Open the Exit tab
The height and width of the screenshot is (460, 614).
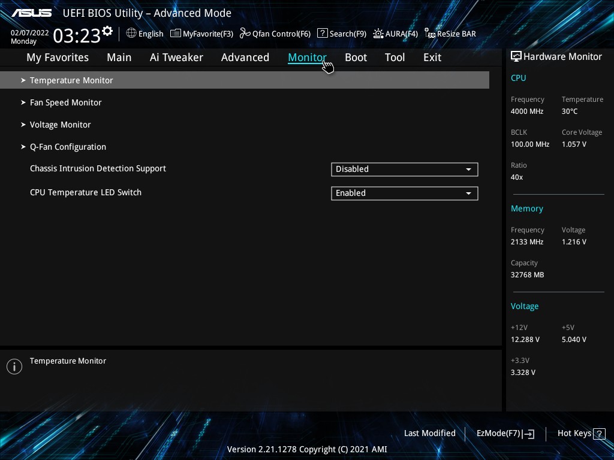[x=432, y=57]
